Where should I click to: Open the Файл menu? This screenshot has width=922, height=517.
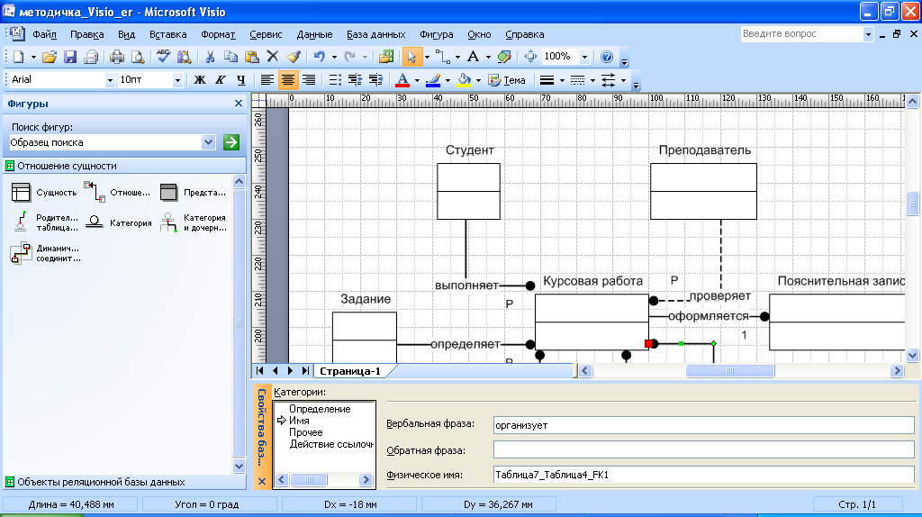[45, 35]
